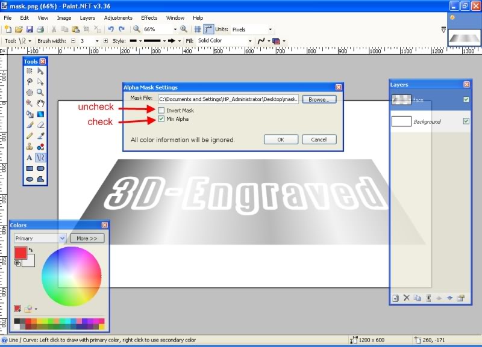Select the Magic Wand tool

30,103
